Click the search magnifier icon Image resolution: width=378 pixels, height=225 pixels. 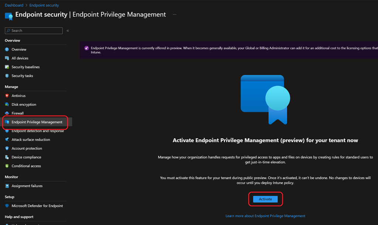[8, 31]
